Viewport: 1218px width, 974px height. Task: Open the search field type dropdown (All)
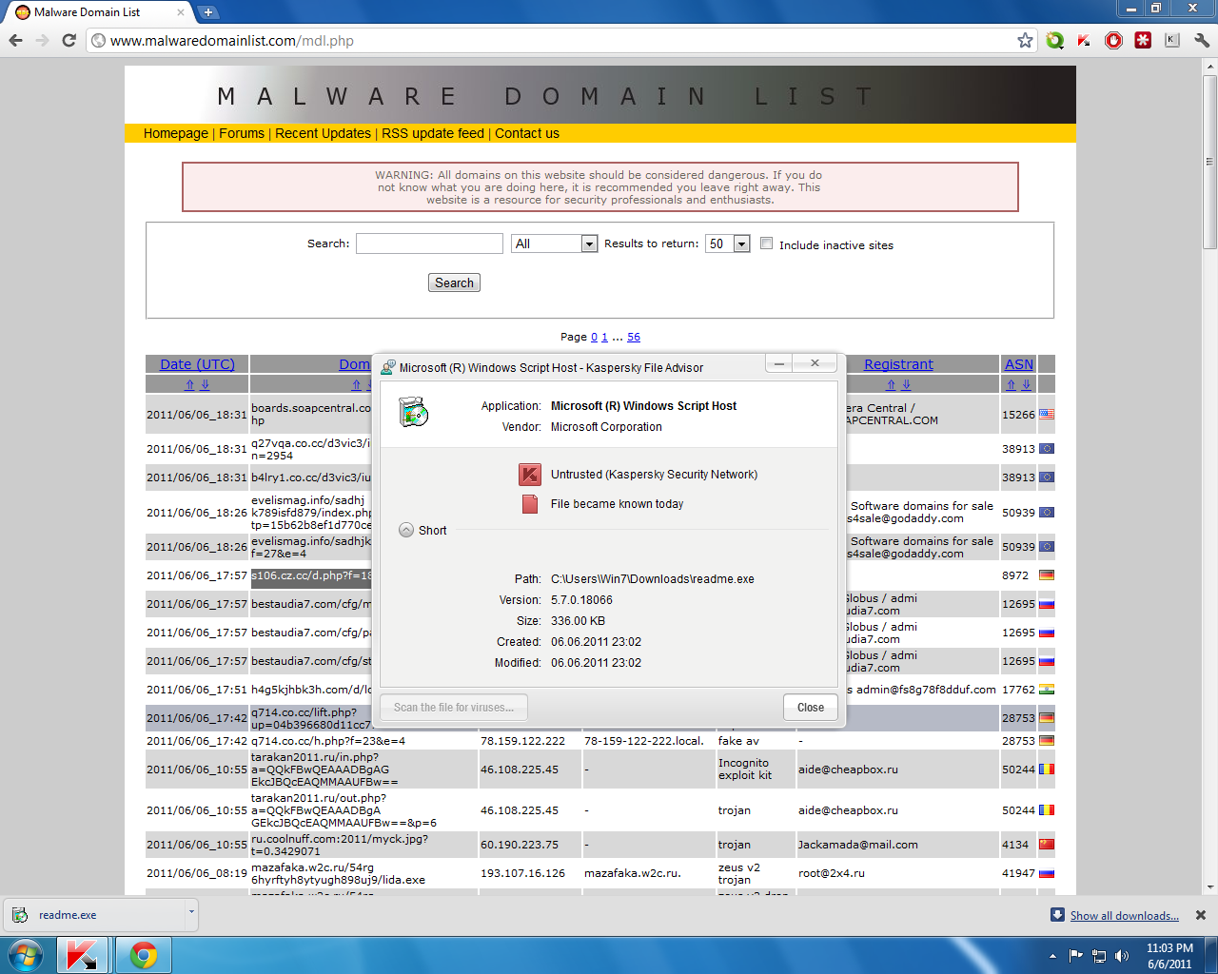[554, 243]
